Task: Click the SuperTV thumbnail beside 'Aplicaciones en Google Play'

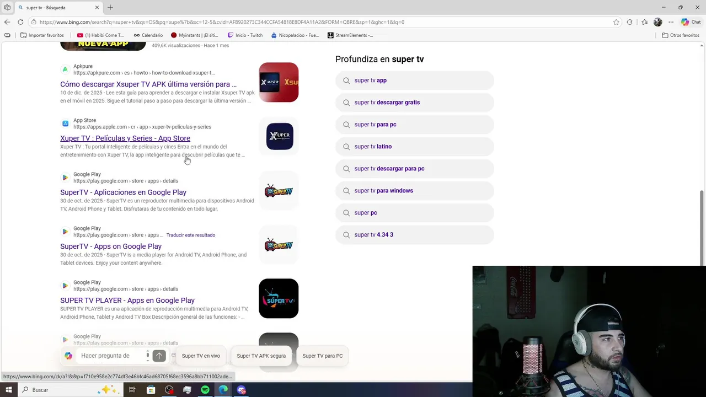Action: click(279, 191)
